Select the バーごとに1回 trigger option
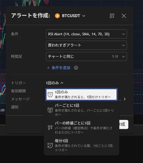Image resolution: width=143 pixels, height=163 pixels. pos(81,110)
